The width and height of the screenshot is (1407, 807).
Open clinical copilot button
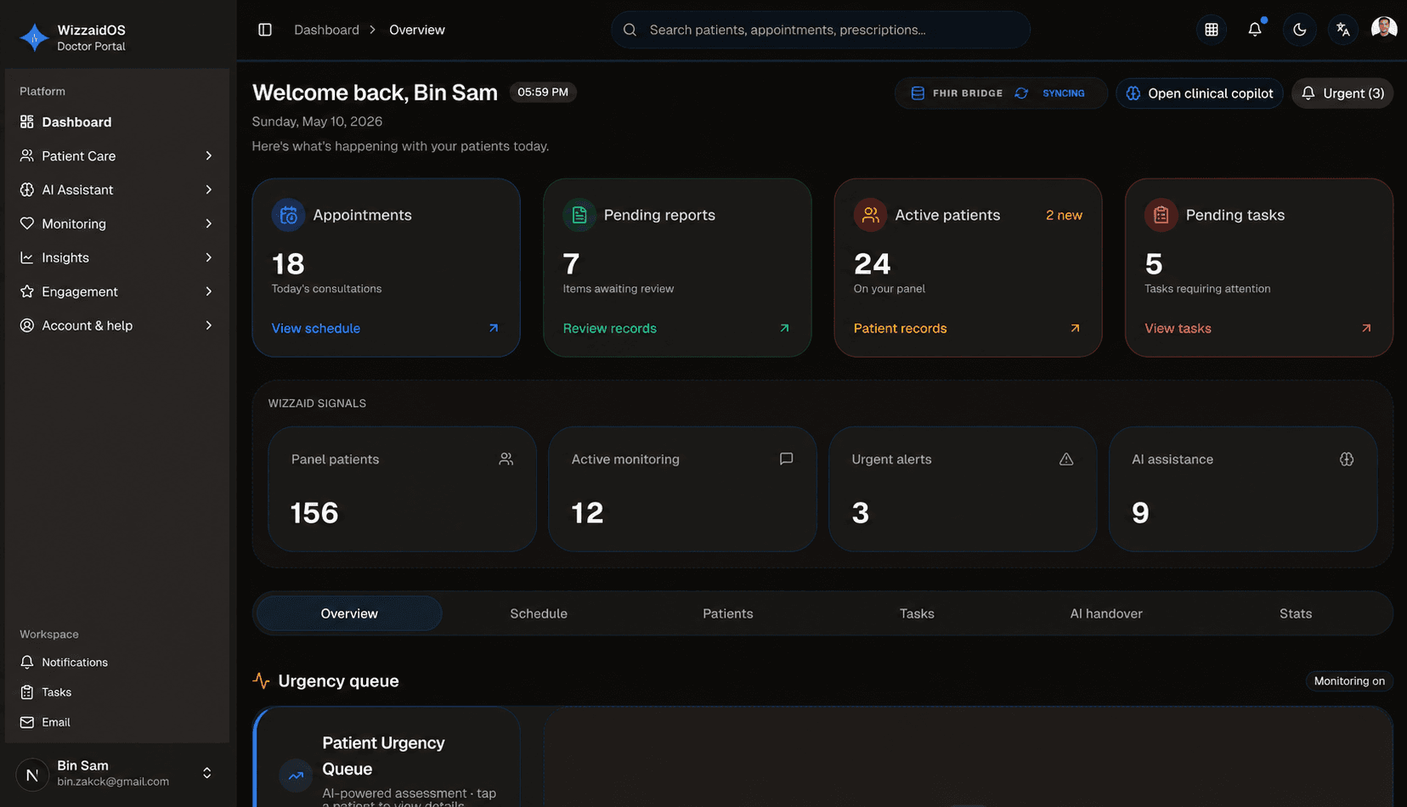point(1200,93)
